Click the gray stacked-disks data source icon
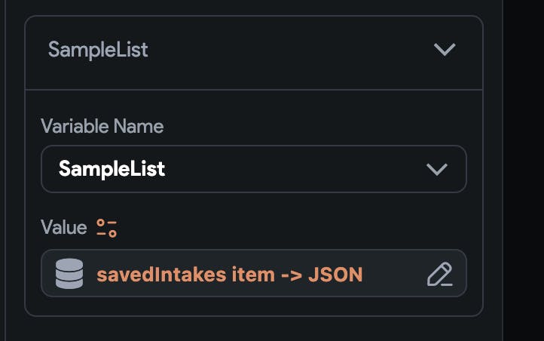 pos(69,273)
